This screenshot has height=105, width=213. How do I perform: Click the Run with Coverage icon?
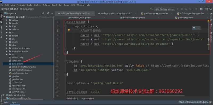point(186,9)
